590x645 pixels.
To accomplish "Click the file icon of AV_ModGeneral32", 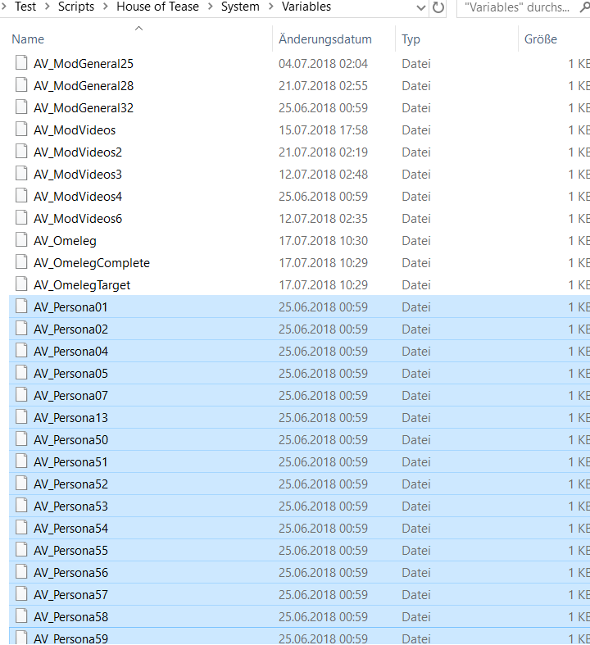I will (x=21, y=107).
